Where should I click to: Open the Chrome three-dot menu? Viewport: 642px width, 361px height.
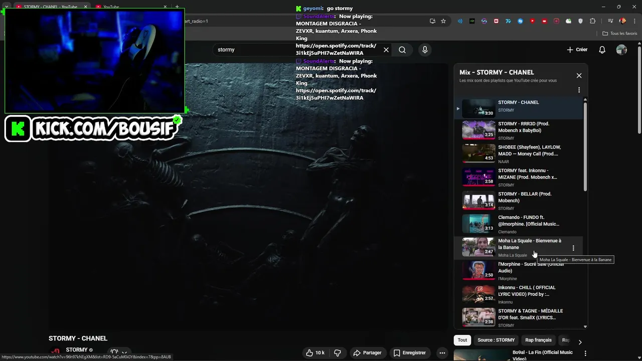[634, 21]
